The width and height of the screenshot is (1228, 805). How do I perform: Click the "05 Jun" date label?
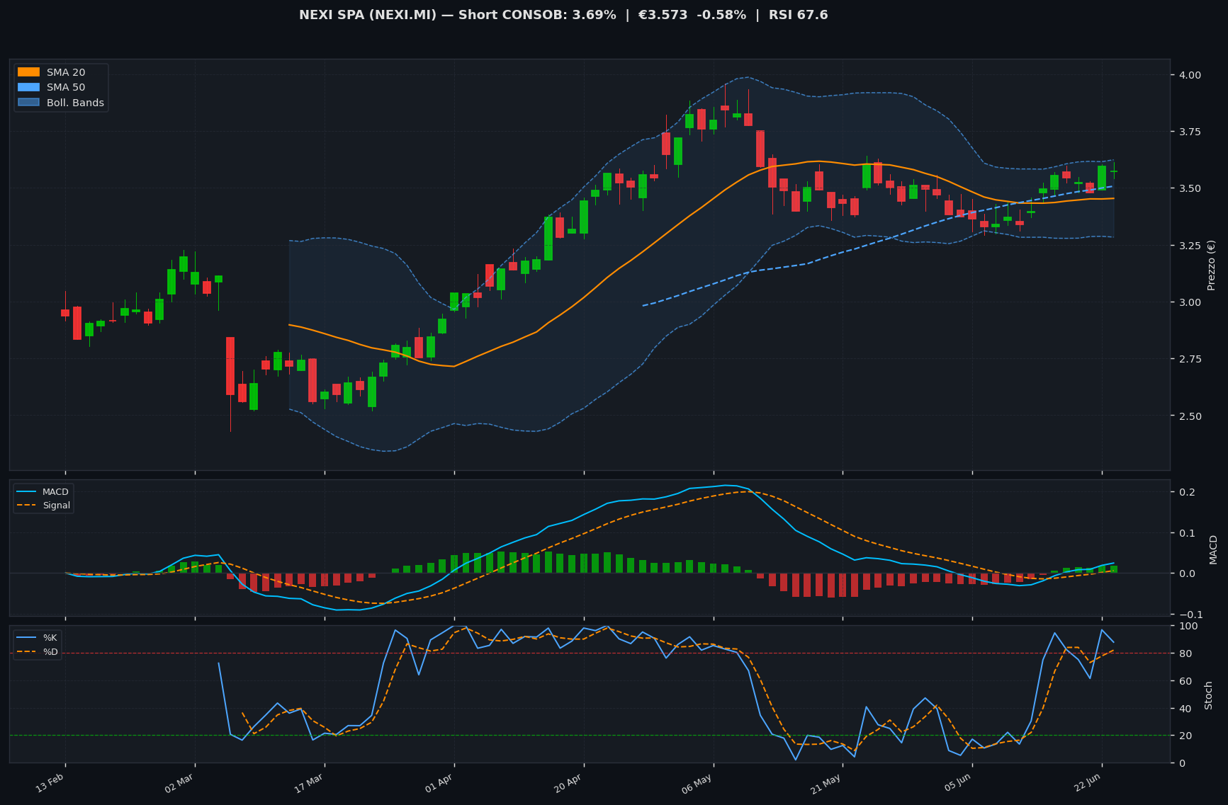(957, 783)
